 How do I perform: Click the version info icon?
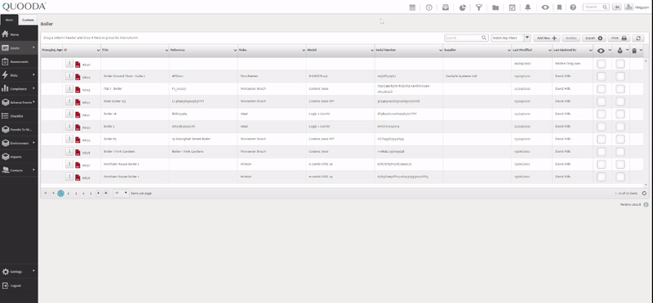(646, 205)
